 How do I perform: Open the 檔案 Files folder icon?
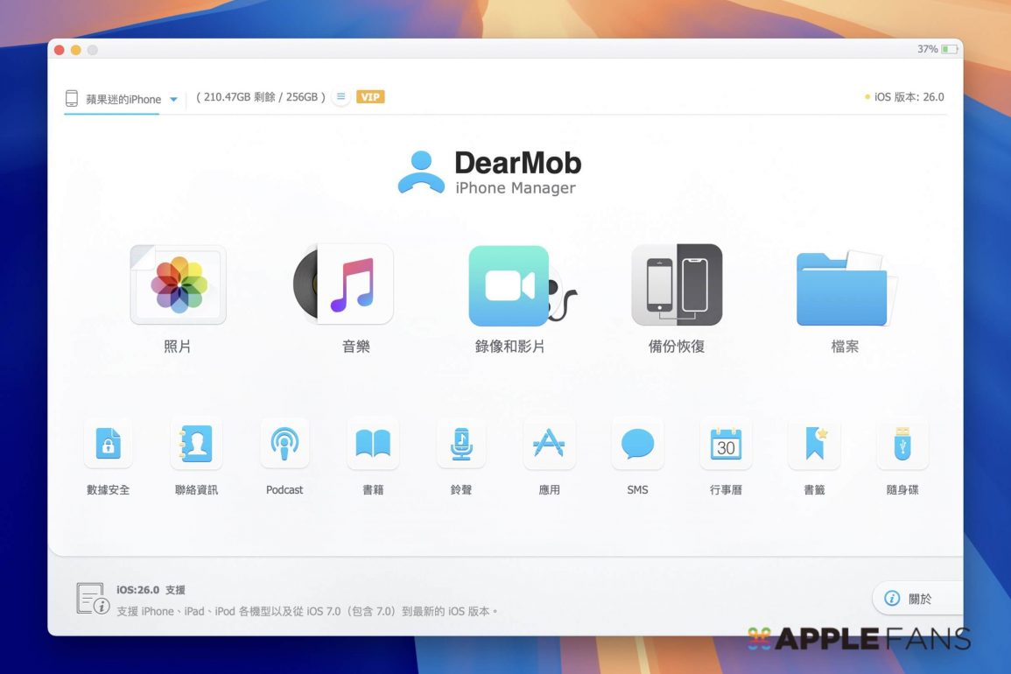tap(844, 287)
